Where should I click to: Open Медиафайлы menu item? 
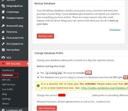tap(14, 6)
